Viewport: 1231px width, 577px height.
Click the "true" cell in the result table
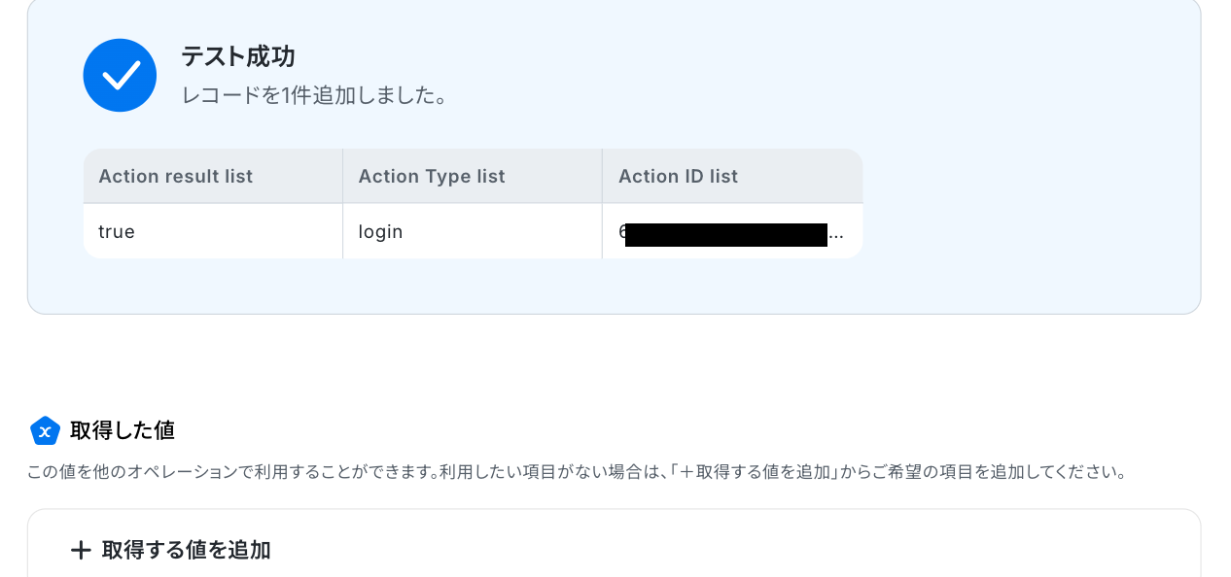[117, 232]
